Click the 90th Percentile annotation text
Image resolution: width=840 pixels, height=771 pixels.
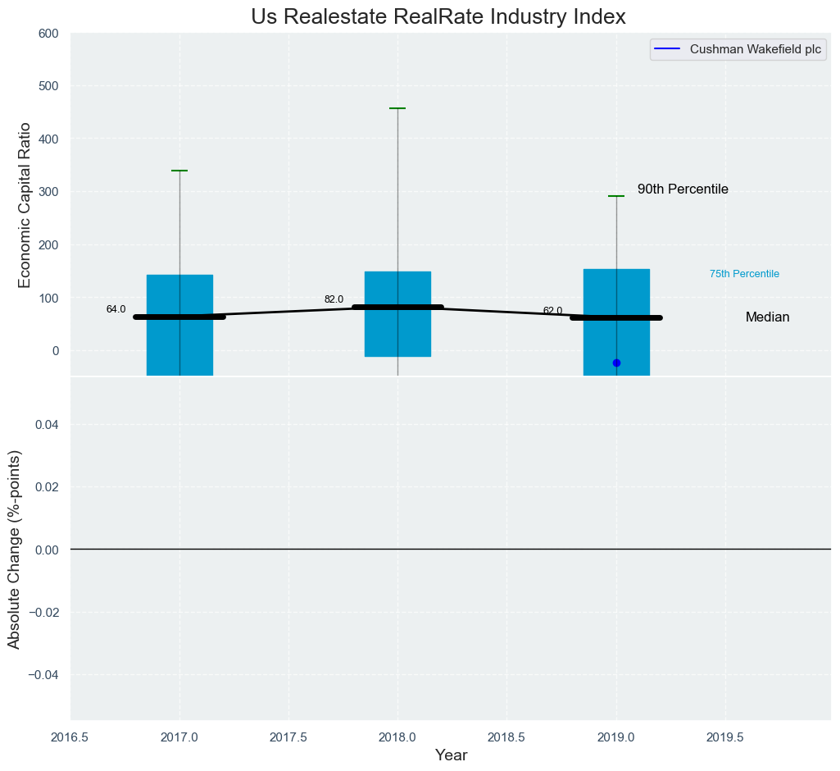683,189
